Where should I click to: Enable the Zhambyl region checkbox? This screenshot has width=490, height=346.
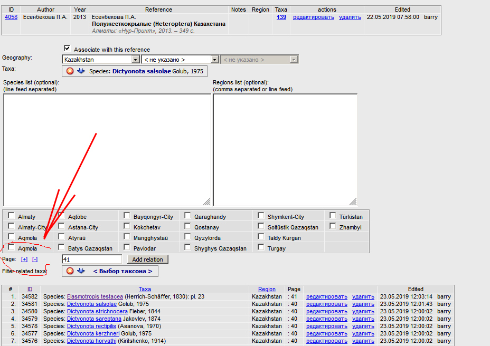(x=333, y=226)
